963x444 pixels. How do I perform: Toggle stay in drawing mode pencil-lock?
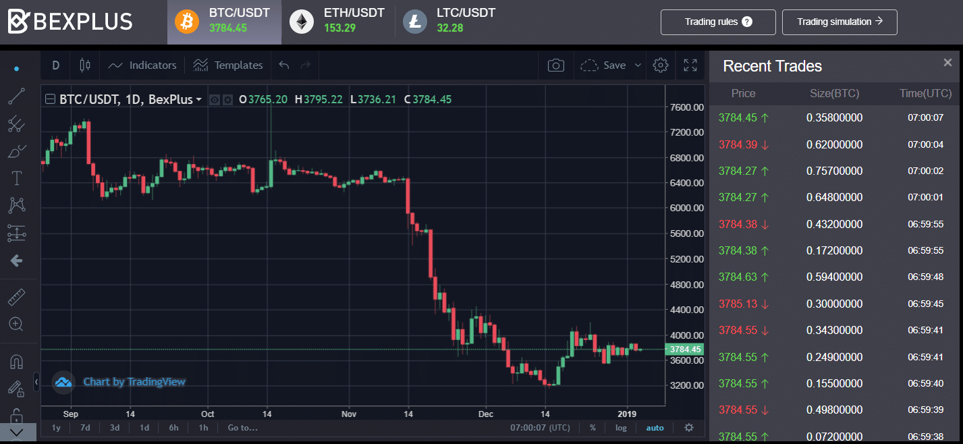[x=16, y=389]
